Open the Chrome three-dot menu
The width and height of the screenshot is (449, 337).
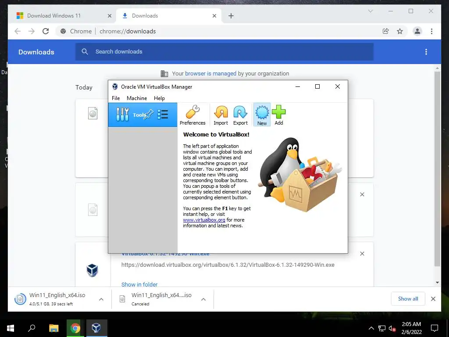(431, 31)
